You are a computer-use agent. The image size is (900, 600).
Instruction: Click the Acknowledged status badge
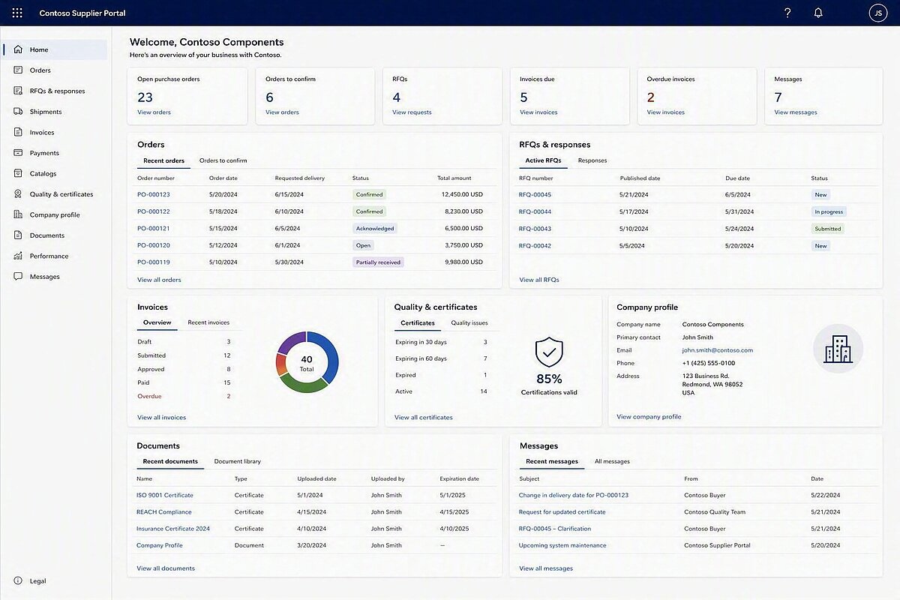(x=375, y=229)
